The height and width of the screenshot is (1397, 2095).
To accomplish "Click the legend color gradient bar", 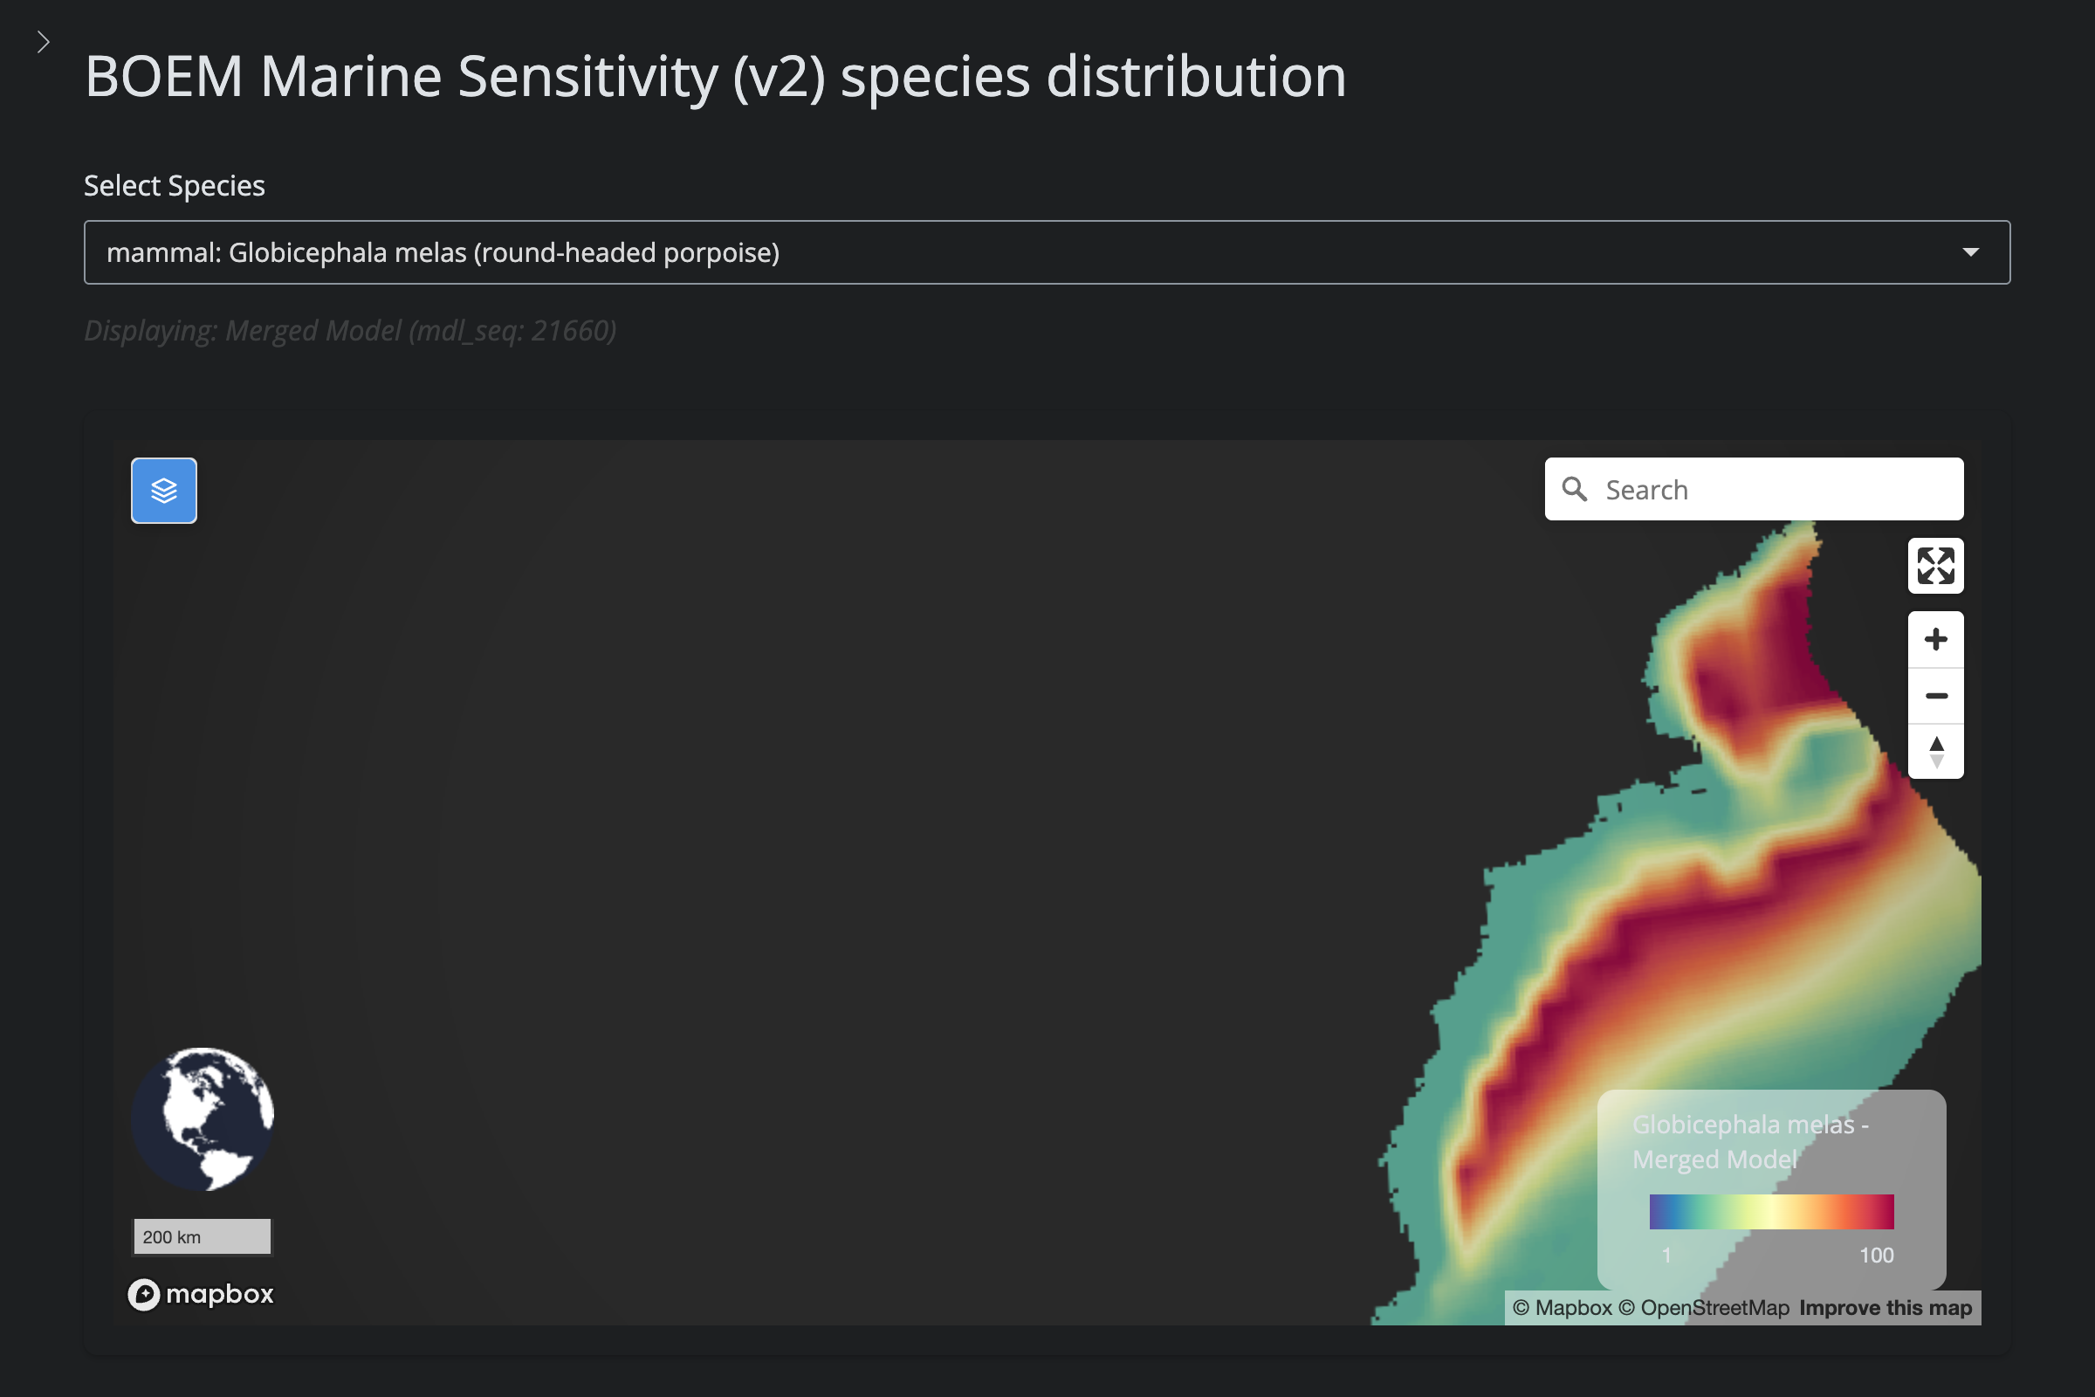I will coord(1771,1212).
